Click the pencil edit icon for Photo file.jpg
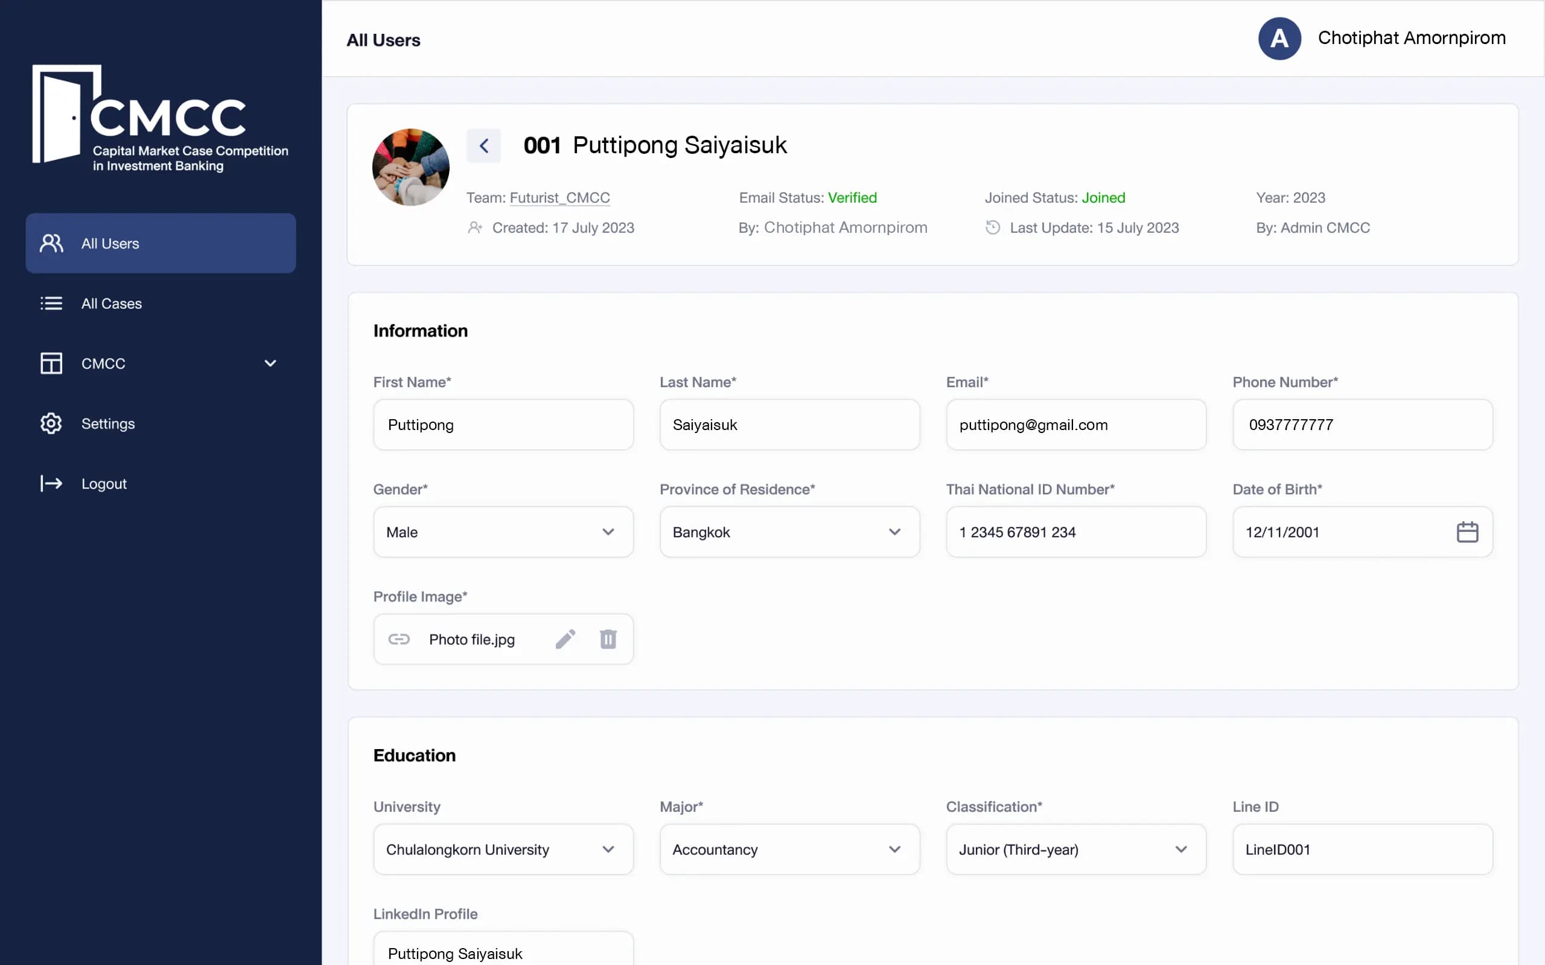Image resolution: width=1545 pixels, height=965 pixels. tap(565, 639)
